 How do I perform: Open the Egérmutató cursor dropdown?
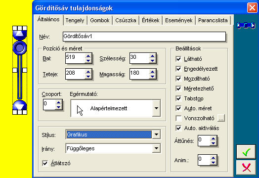click(156, 108)
